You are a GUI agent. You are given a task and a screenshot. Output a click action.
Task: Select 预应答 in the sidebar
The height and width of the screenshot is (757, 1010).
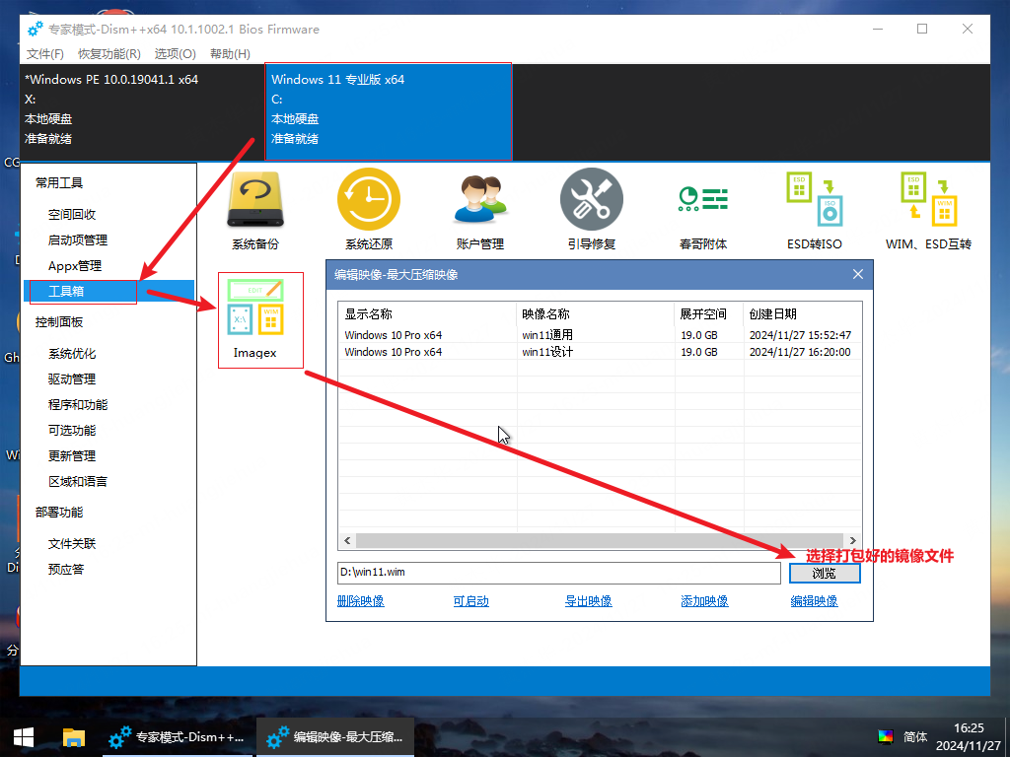(x=66, y=569)
